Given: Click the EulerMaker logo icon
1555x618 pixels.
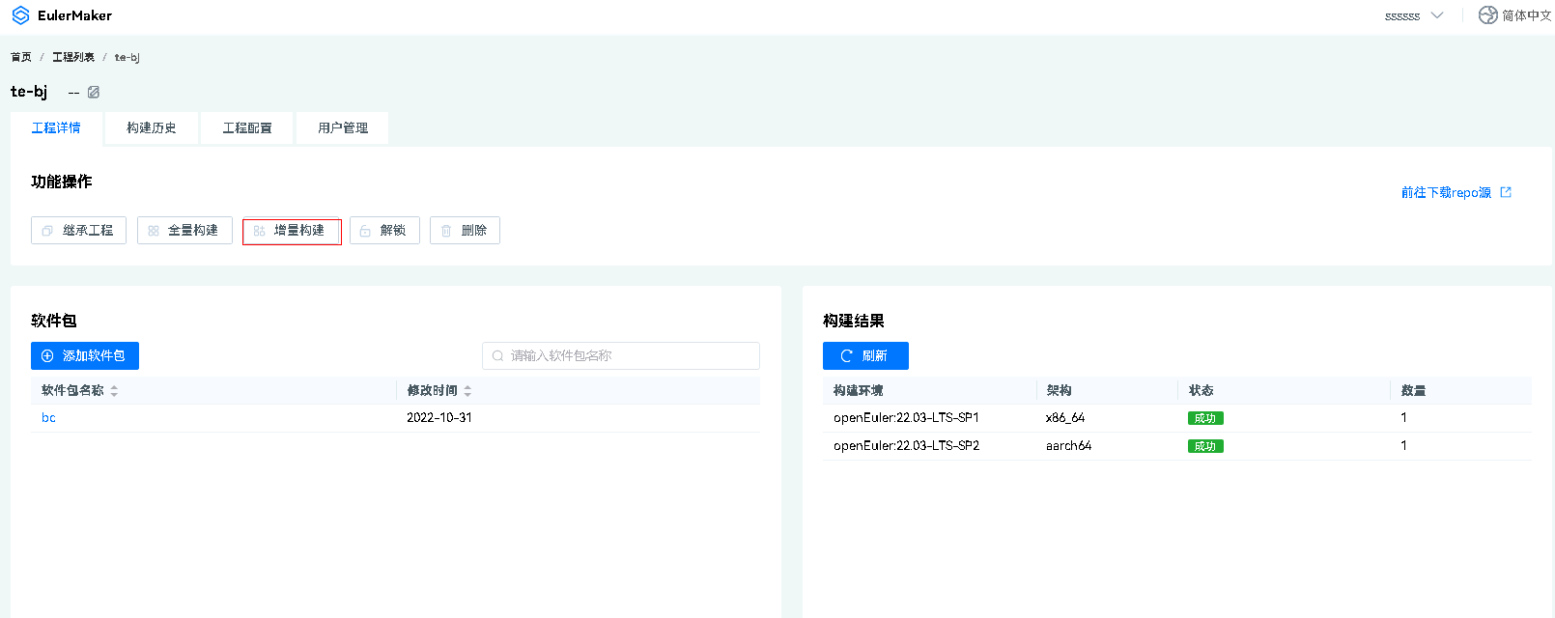Looking at the screenshot, I should [20, 15].
